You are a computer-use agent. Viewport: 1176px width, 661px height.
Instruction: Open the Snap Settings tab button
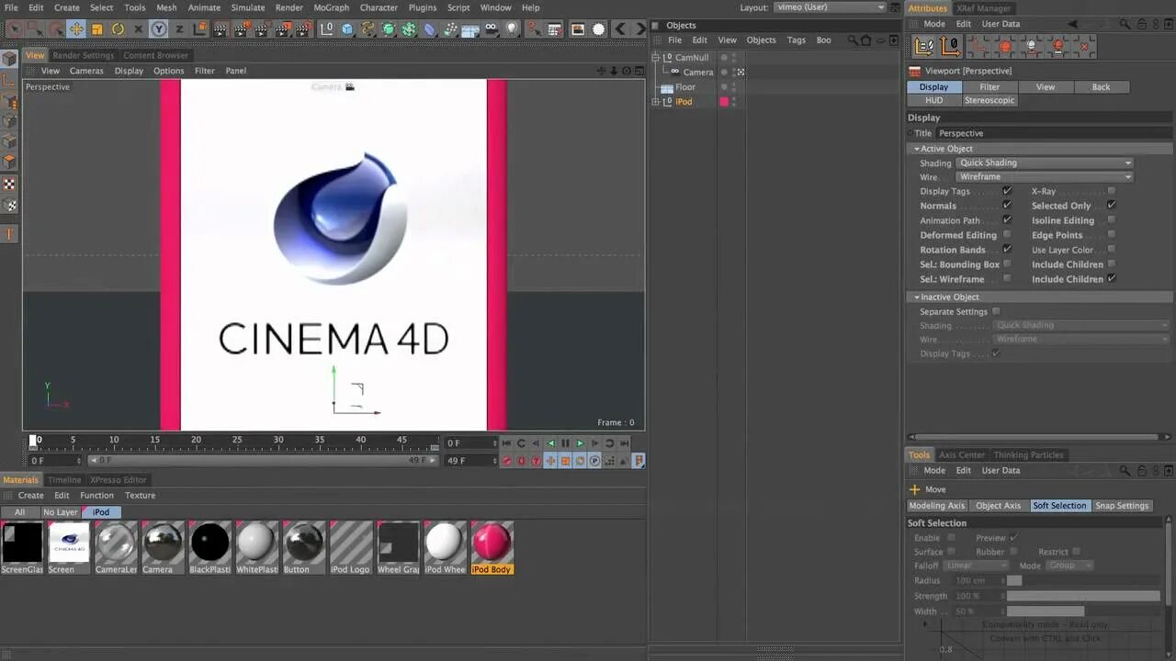tap(1122, 506)
